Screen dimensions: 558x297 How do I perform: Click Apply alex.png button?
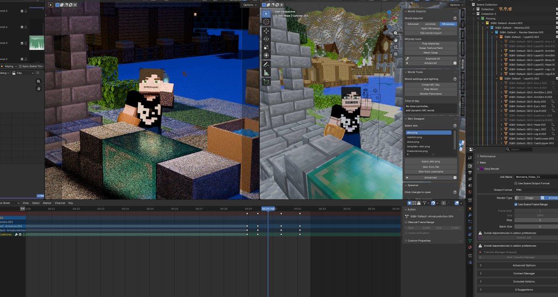(431, 161)
